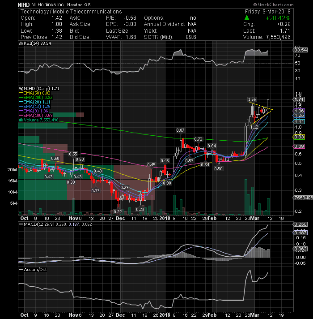The image size is (313, 319).
Task: Click the Low value 1.38
Action: [57, 31]
